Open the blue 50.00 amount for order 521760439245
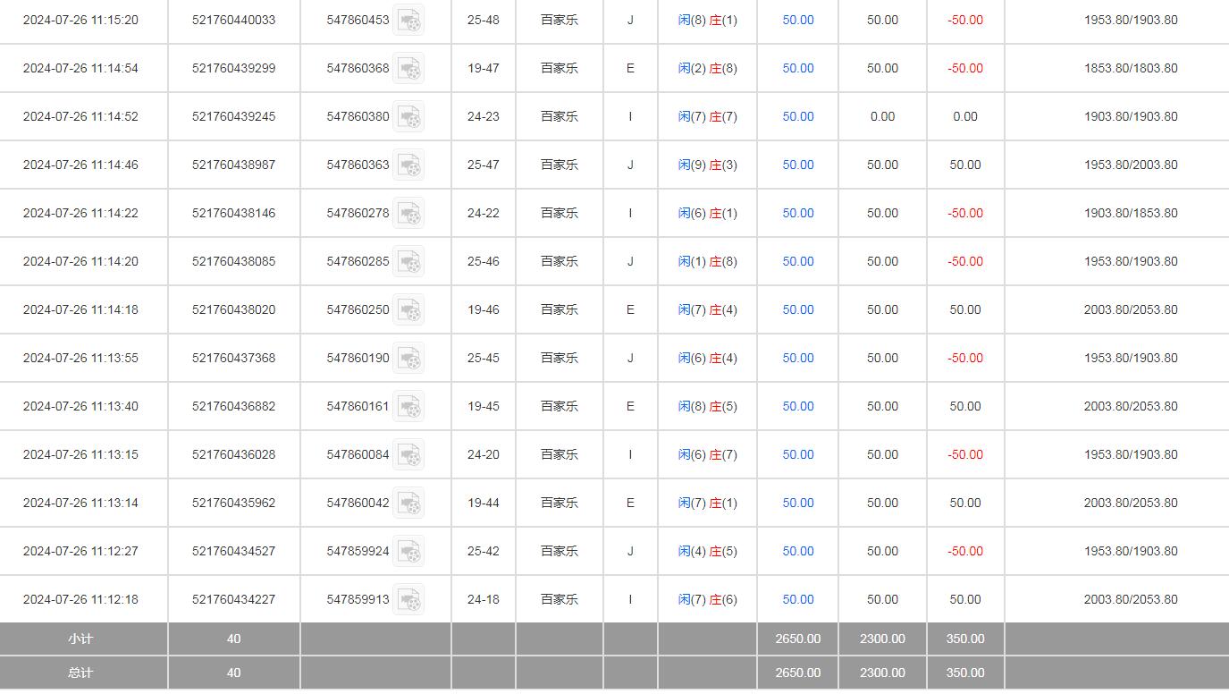 pyautogui.click(x=797, y=116)
